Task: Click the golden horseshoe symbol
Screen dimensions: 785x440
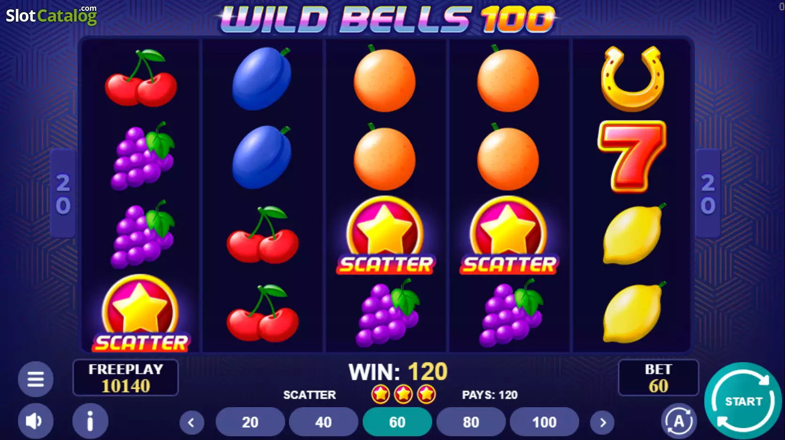Action: click(x=632, y=79)
